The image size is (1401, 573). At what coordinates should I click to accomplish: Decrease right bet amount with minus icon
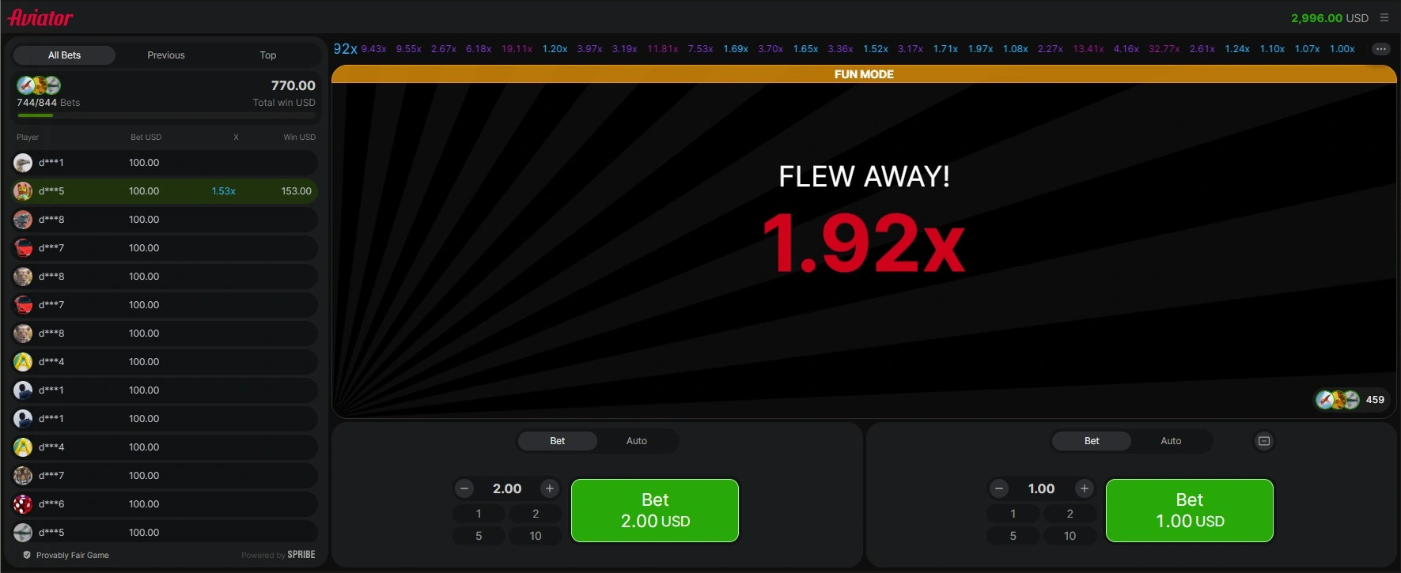click(999, 488)
